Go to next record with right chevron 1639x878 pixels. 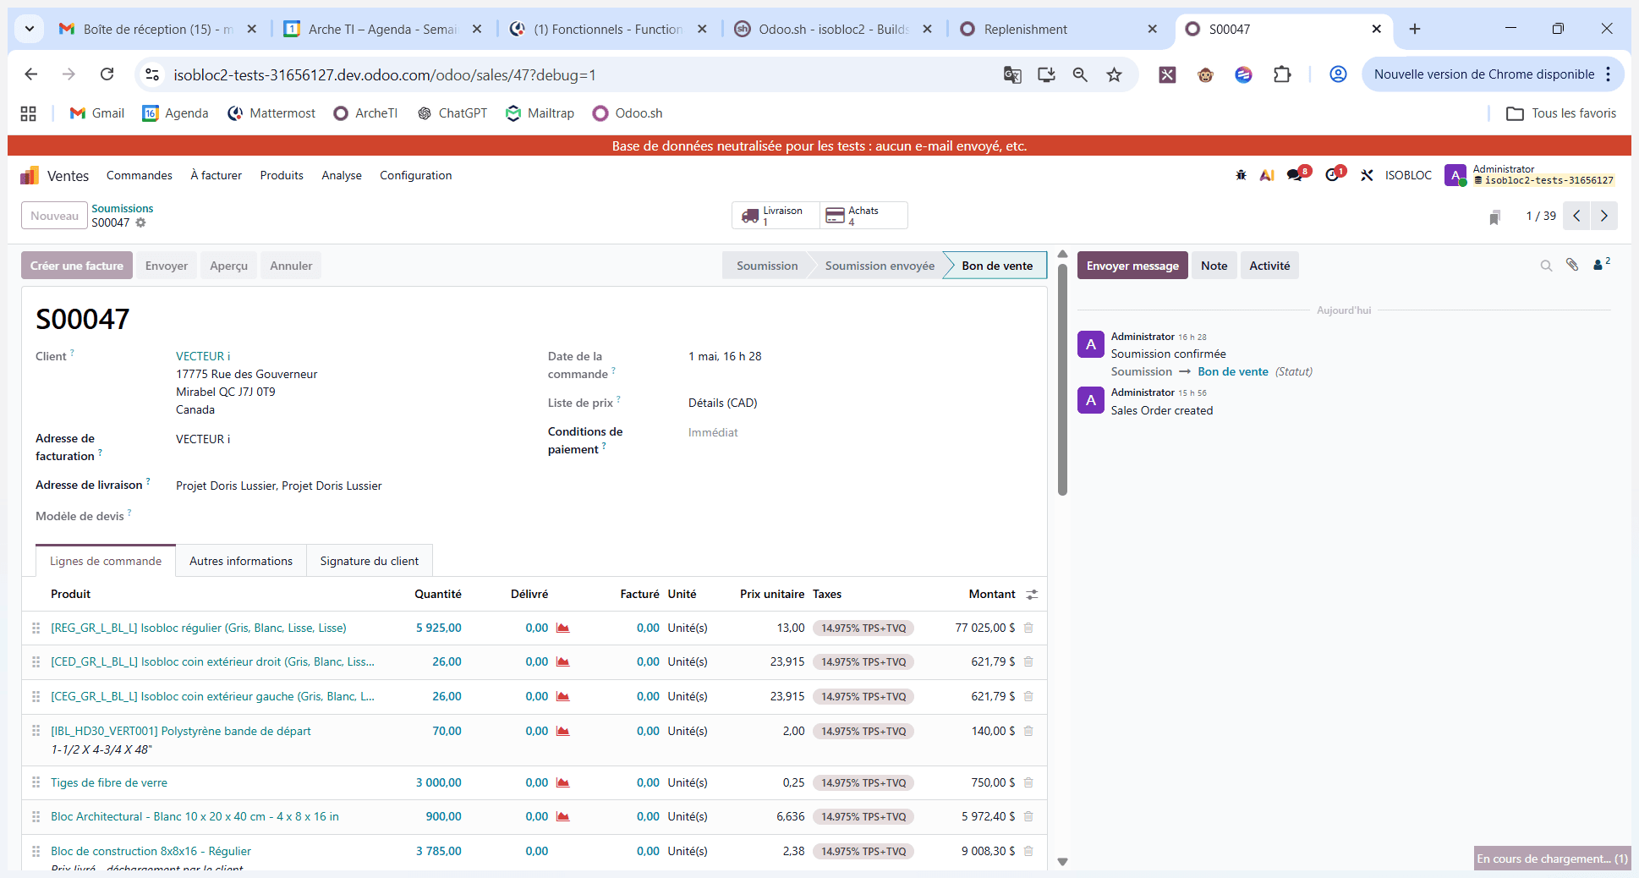point(1604,216)
